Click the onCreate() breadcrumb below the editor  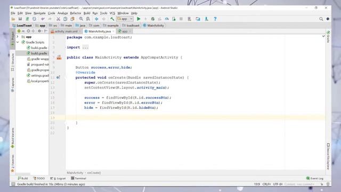[x=94, y=173]
